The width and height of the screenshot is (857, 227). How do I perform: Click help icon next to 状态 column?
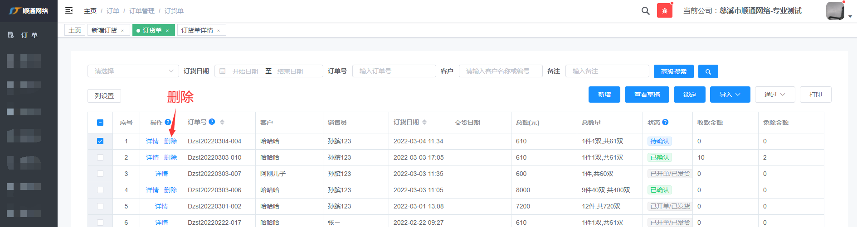[665, 122]
